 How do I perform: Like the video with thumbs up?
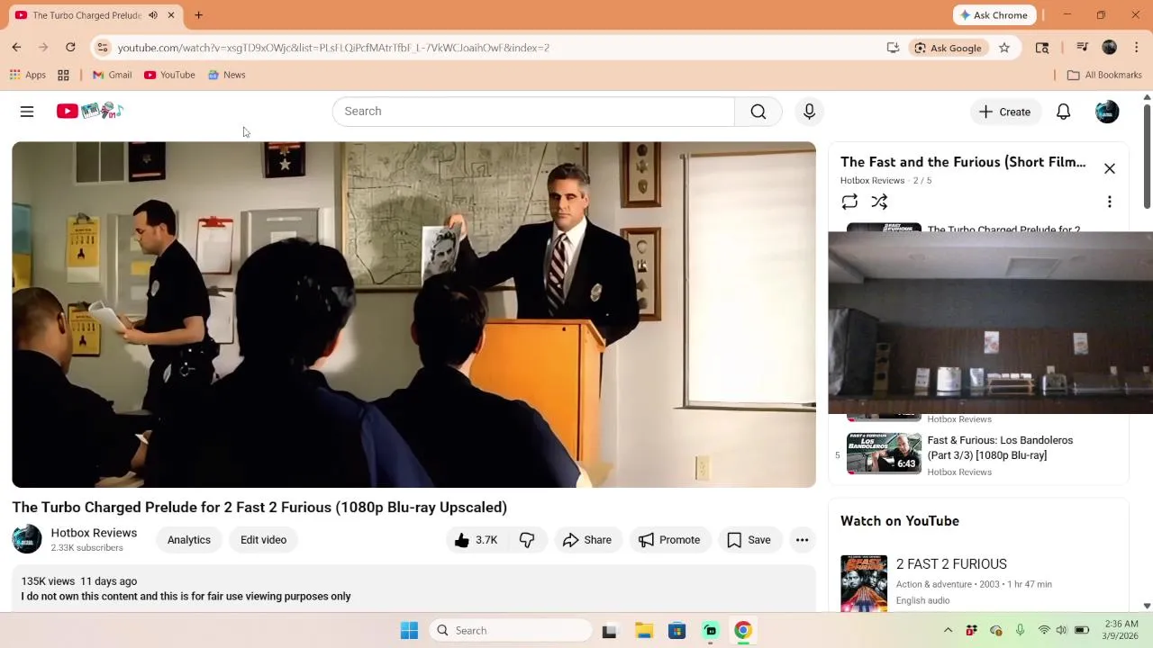pos(476,540)
